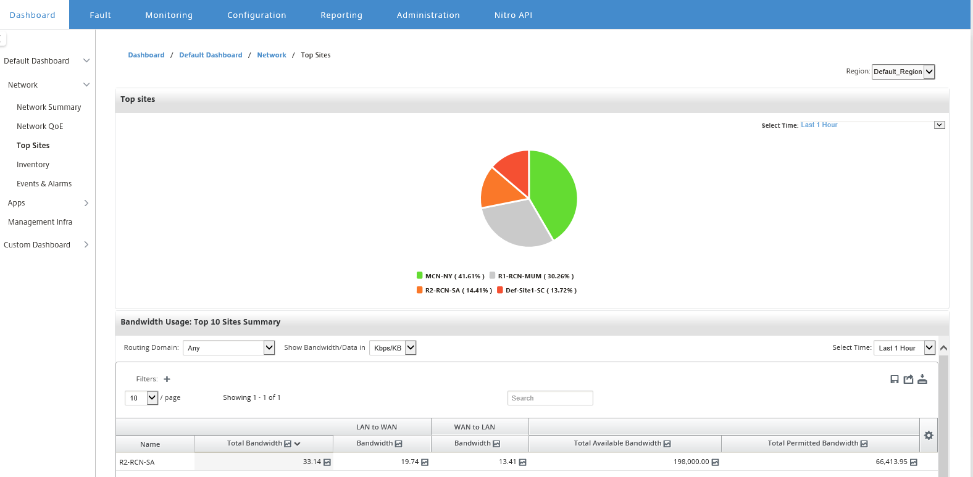Click the export table icon
Viewport: 973px width, 477px height.
tap(908, 379)
